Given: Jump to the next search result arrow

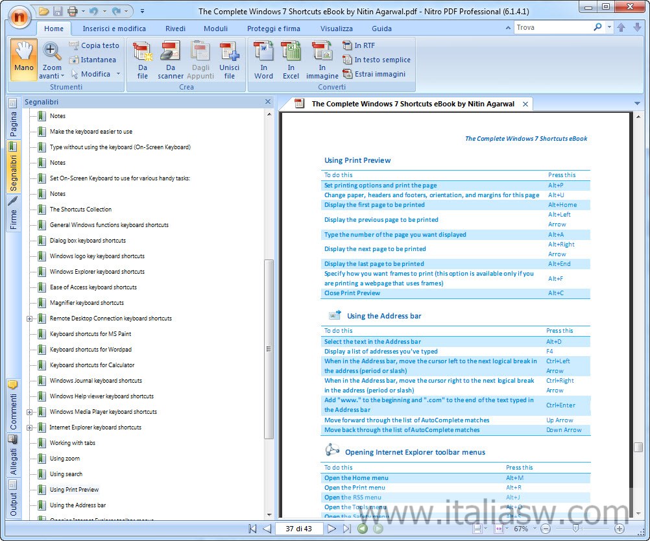Looking at the screenshot, I should pyautogui.click(x=638, y=27).
